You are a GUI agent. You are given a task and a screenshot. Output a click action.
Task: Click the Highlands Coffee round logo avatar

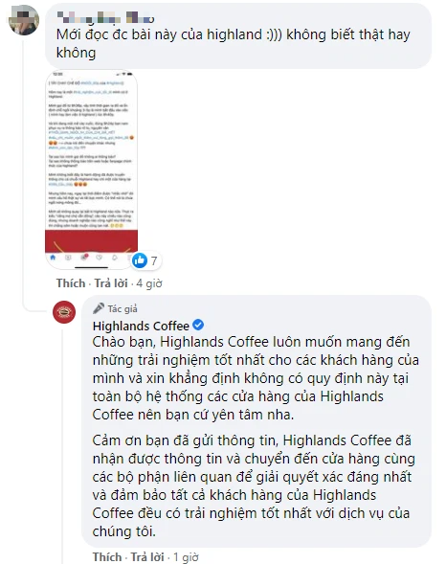[64, 312]
